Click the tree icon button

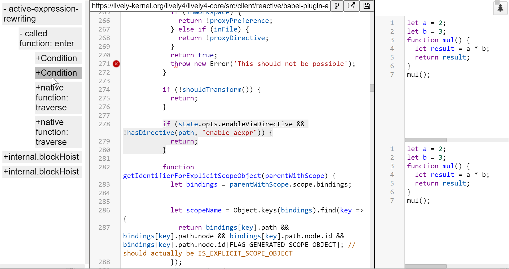500,8
